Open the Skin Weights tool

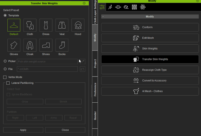point(150,48)
